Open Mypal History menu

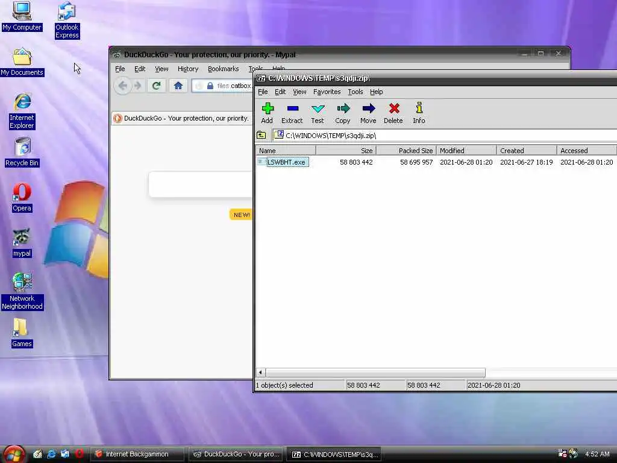point(188,69)
